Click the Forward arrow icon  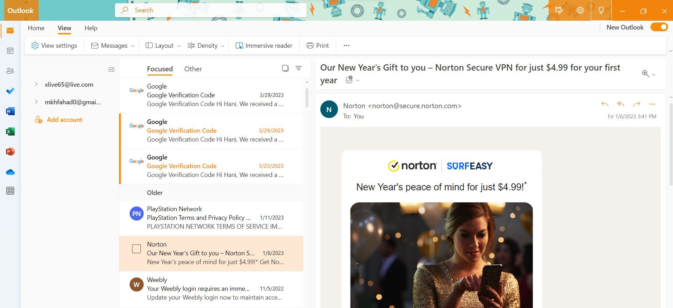coord(636,104)
